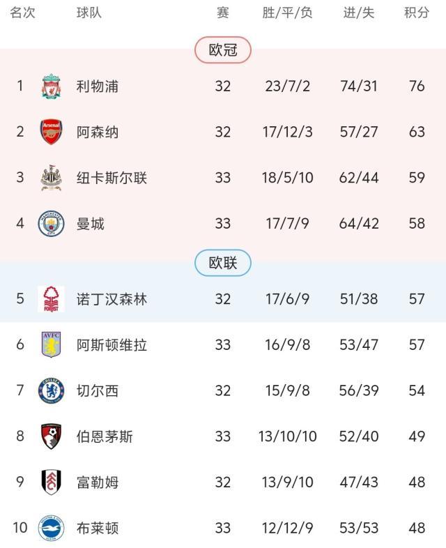Select the 布莱顿 team name link
446x548 pixels.
pos(98,528)
